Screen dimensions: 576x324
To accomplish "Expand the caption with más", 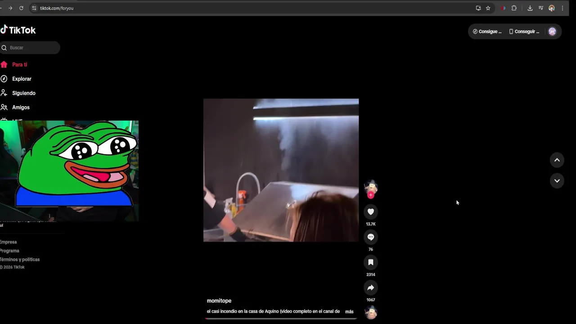I will pyautogui.click(x=349, y=311).
